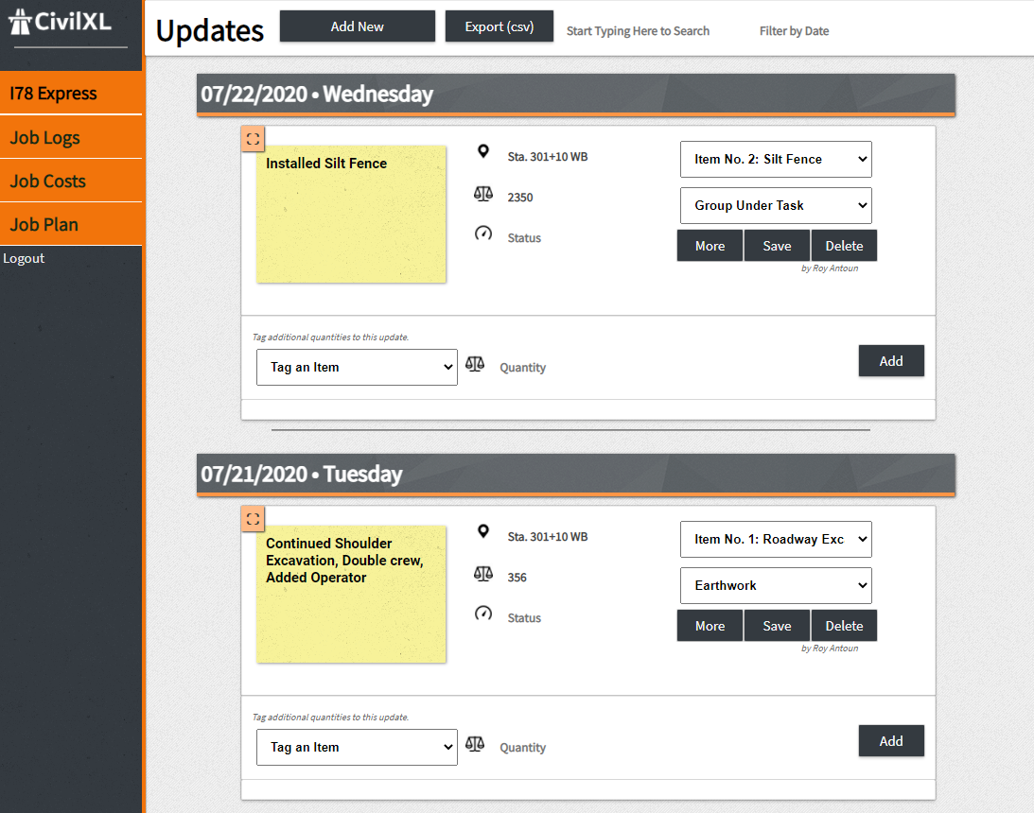Click the CivilXL logo icon

(x=21, y=22)
